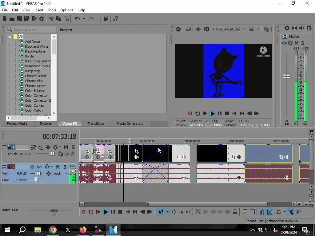Click the Undo arrow in the toolbar
The width and height of the screenshot is (315, 236).
(77, 19)
